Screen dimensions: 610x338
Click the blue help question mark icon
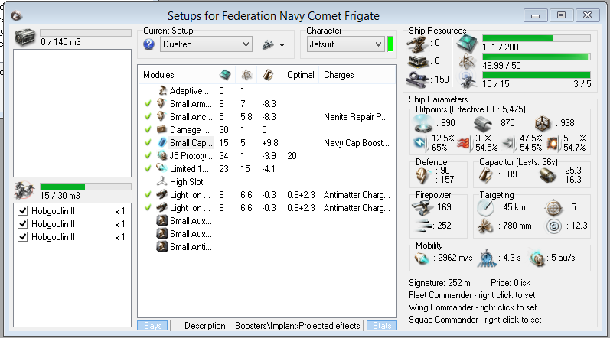pyautogui.click(x=148, y=44)
